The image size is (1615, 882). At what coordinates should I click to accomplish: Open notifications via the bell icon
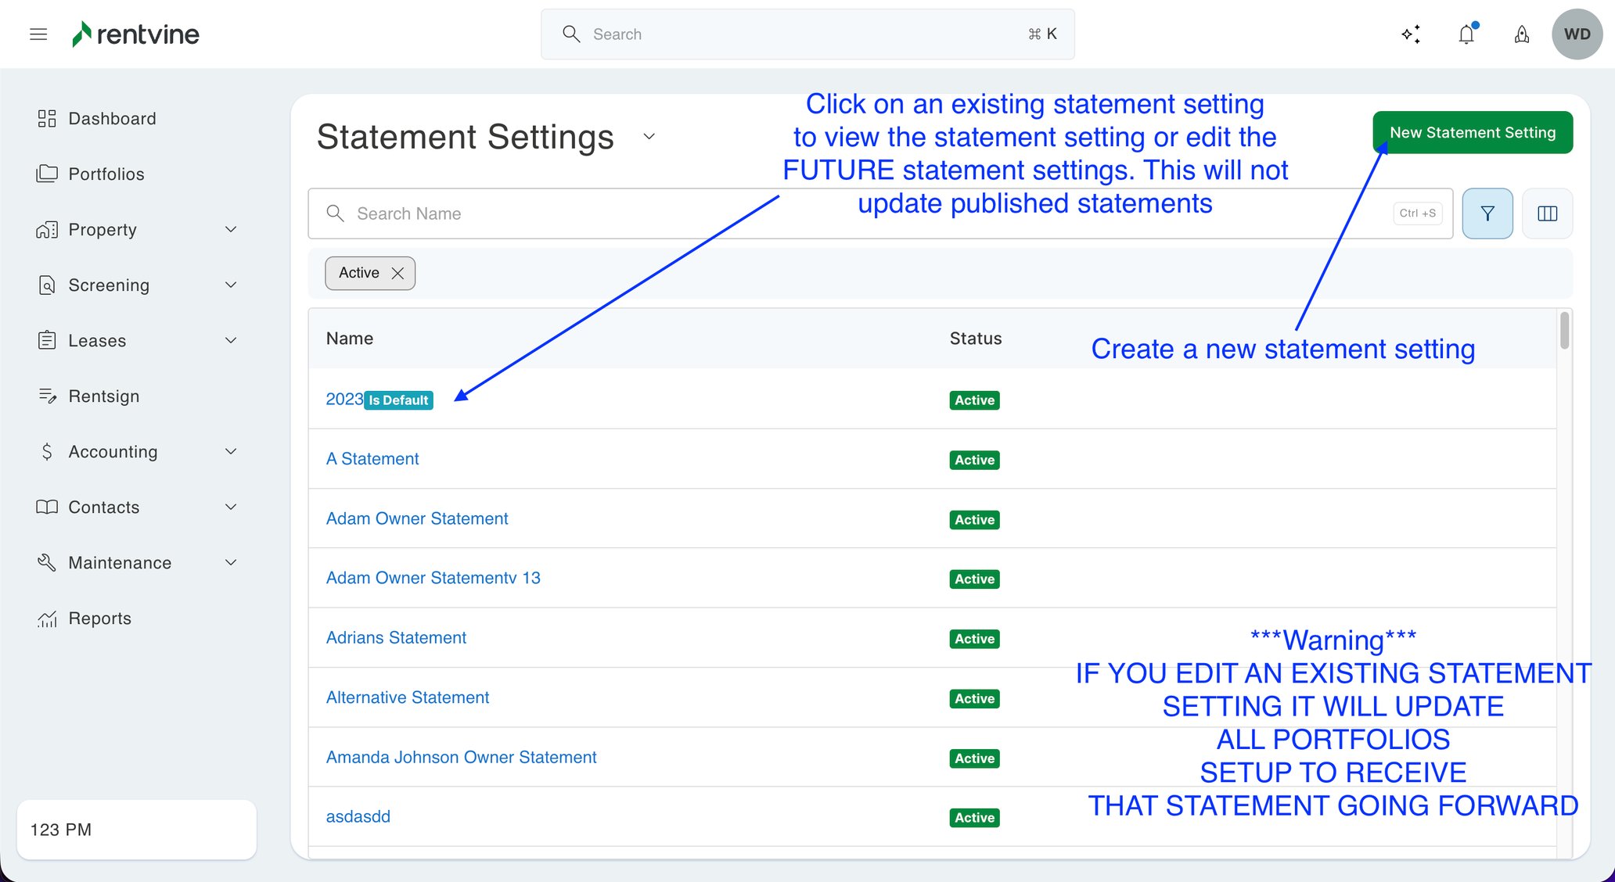(x=1466, y=34)
